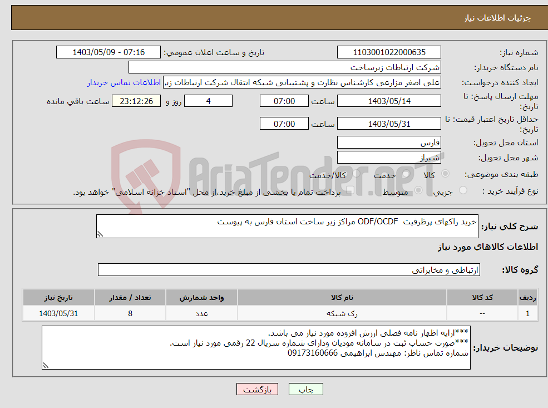Click the response deadline time field 07:00
548x408 pixels.
(x=284, y=101)
